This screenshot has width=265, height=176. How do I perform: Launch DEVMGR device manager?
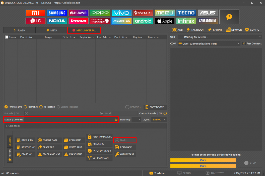(234, 30)
